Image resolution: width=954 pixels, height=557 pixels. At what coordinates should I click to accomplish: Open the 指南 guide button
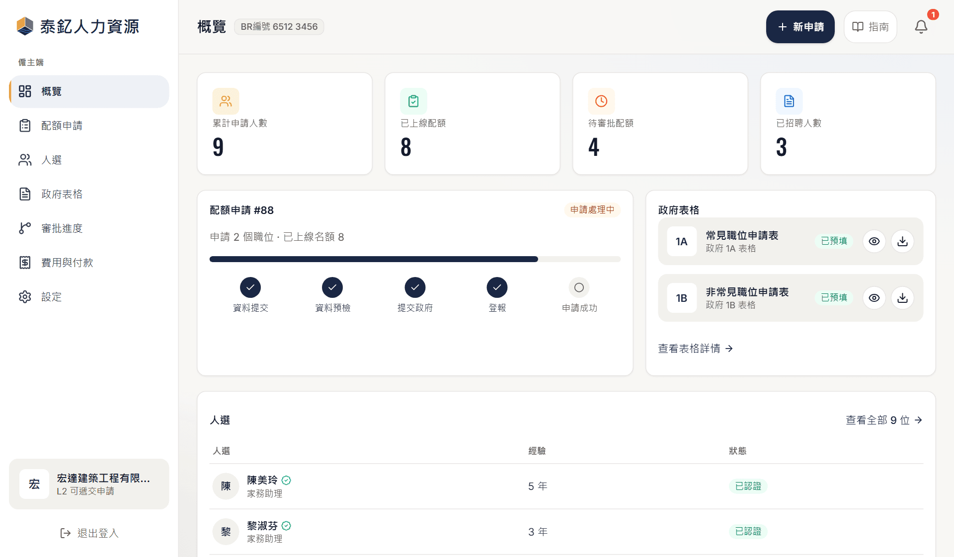coord(870,27)
